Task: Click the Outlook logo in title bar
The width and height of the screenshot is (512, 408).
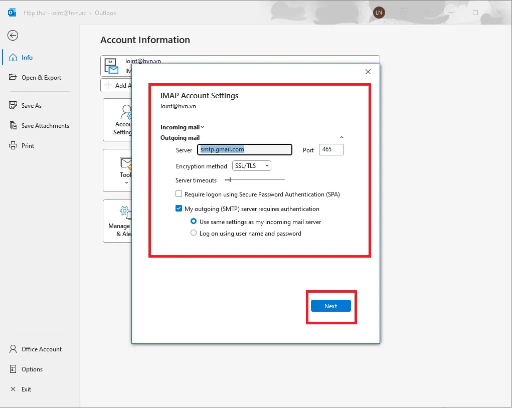Action: click(12, 13)
